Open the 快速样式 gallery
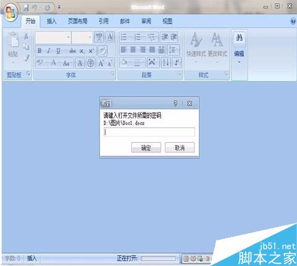The height and width of the screenshot is (266, 297). [x=196, y=47]
